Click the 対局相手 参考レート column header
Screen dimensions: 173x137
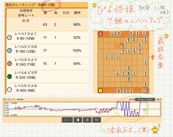tap(26, 13)
